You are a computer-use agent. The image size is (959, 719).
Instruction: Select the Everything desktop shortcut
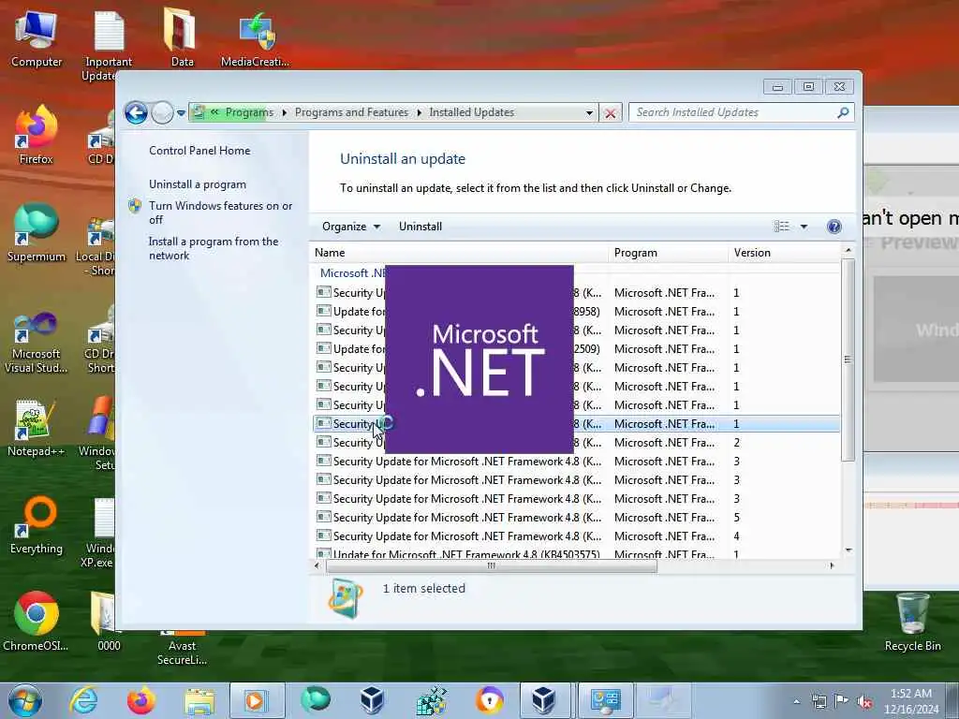(37, 525)
